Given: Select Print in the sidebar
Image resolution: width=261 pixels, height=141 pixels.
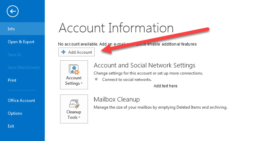Looking at the screenshot, I should (x=12, y=80).
